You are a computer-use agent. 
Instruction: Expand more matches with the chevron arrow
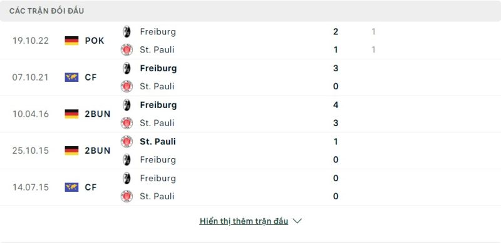click(x=297, y=221)
